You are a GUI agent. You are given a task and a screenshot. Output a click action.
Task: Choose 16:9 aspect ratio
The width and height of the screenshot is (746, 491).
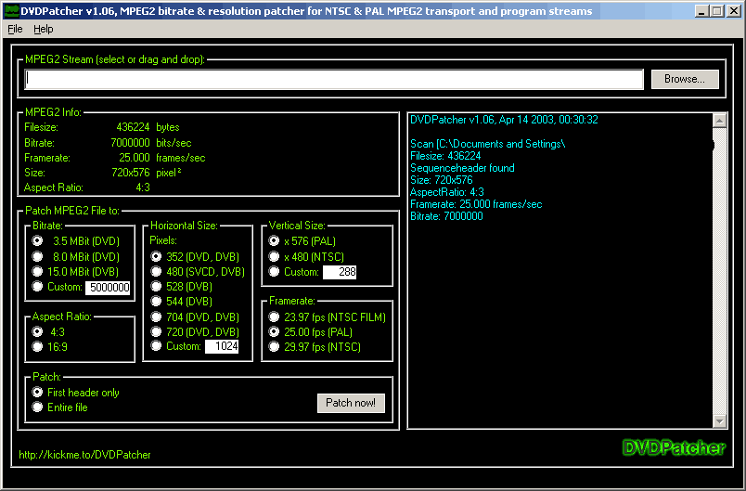37,347
